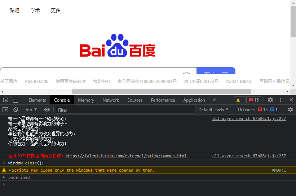Switch to the Network tab
This screenshot has width=296, height=196.
[x=111, y=100]
